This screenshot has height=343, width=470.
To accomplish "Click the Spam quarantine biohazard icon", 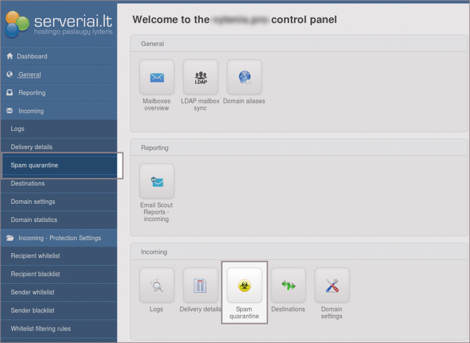I will pos(244,285).
